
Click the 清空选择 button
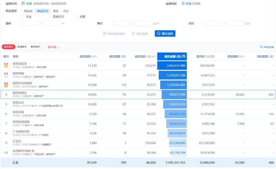140,33
